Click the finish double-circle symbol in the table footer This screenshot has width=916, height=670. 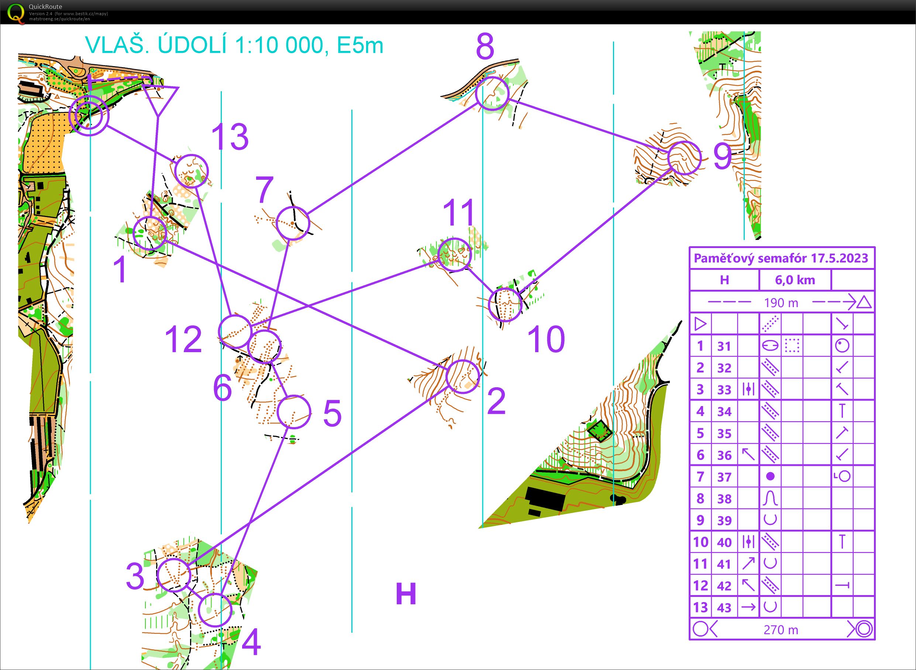pos(864,629)
